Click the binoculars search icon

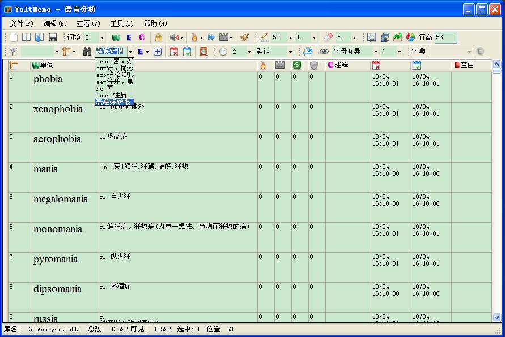click(x=87, y=52)
